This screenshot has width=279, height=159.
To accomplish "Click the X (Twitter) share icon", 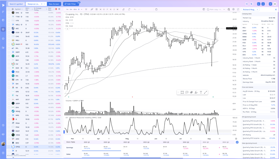I will pos(251,4).
